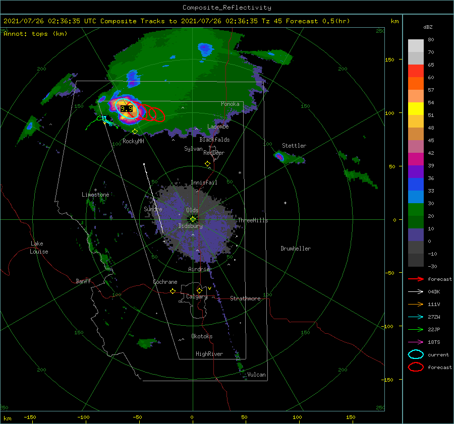The height and width of the screenshot is (424, 454).
Task: Click the red forecast arrow in legend
Action: click(416, 279)
